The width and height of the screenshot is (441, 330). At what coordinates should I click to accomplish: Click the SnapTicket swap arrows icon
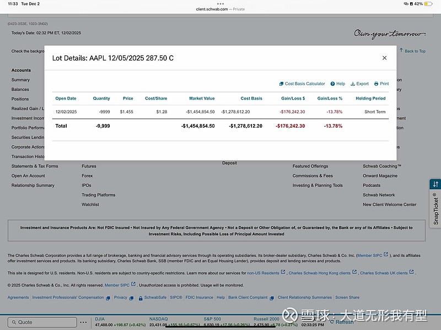[x=435, y=184]
